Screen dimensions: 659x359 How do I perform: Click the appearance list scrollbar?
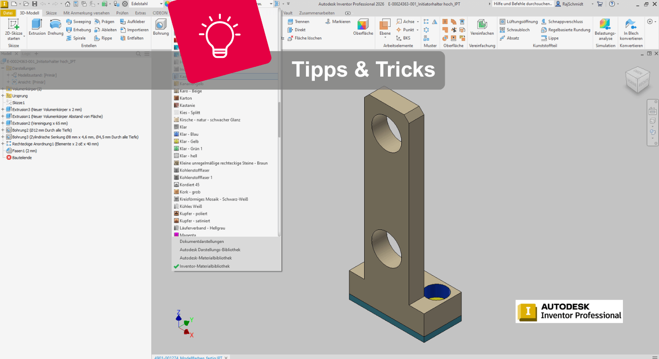coord(280,119)
